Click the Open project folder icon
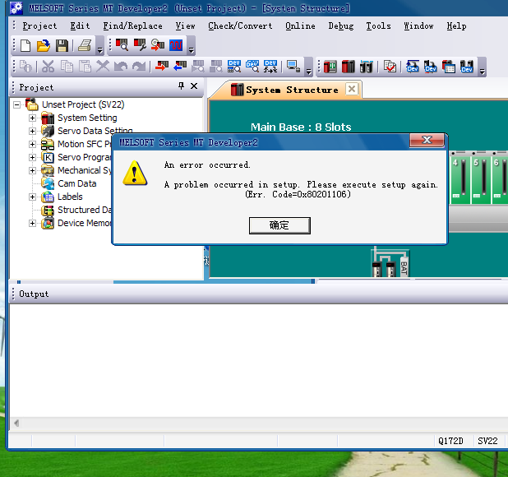 point(43,46)
